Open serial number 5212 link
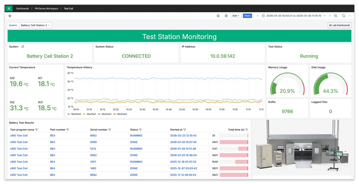The width and height of the screenshot is (359, 184). [x=93, y=149]
